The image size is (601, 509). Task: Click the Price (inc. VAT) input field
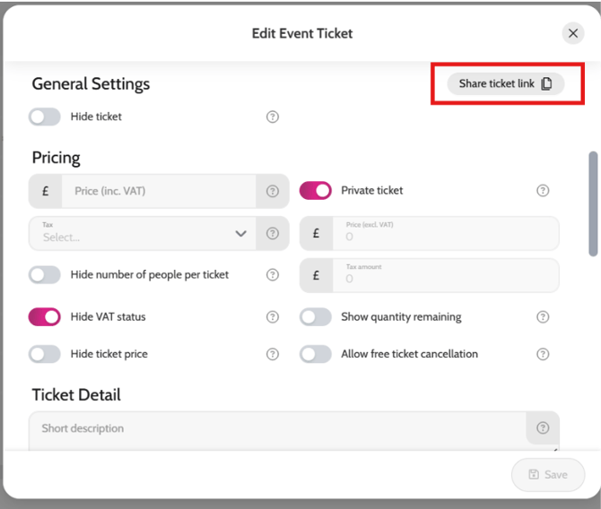(157, 191)
